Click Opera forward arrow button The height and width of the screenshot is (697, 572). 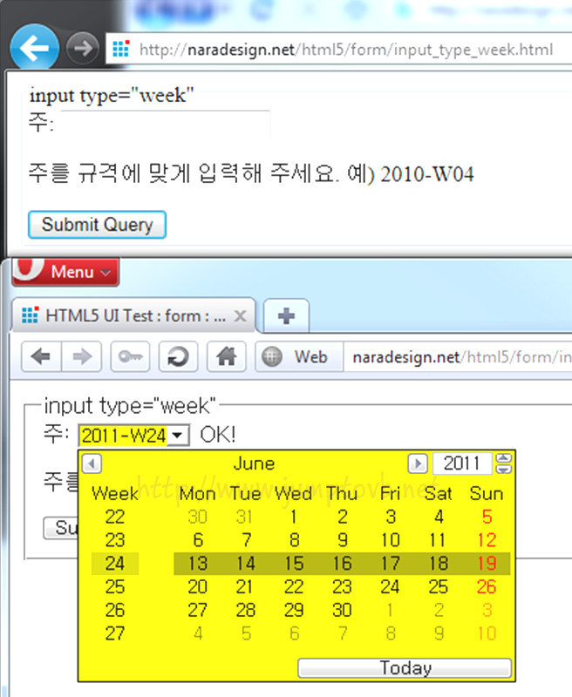click(82, 356)
